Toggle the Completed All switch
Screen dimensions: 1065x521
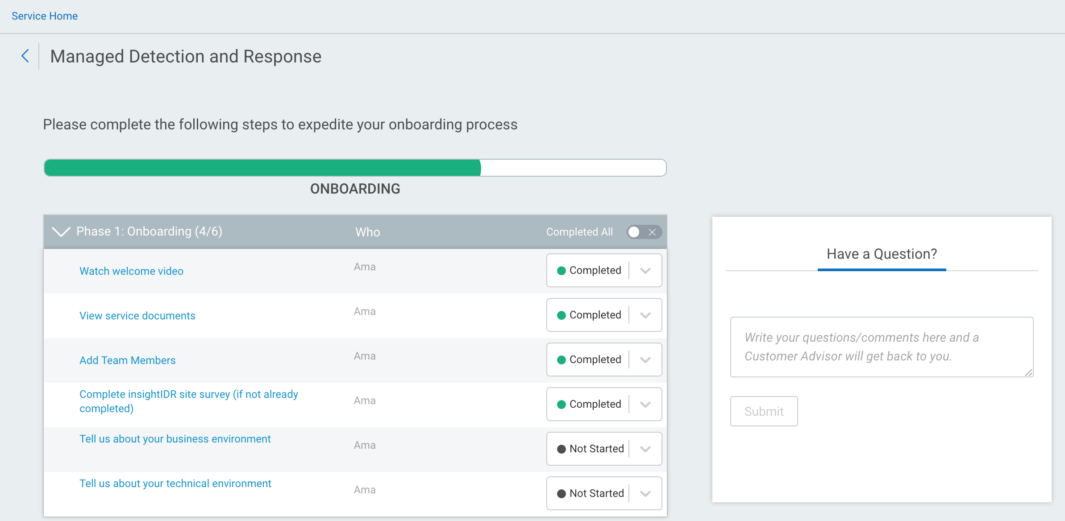click(644, 232)
